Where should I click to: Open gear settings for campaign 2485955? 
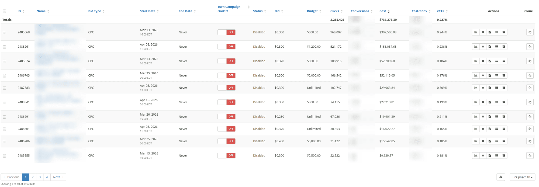pos(483,155)
